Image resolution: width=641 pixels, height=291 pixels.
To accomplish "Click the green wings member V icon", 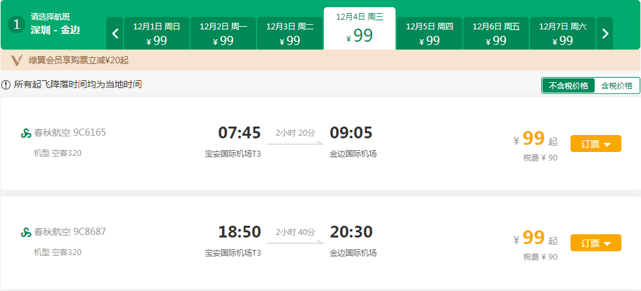I will click(x=18, y=61).
